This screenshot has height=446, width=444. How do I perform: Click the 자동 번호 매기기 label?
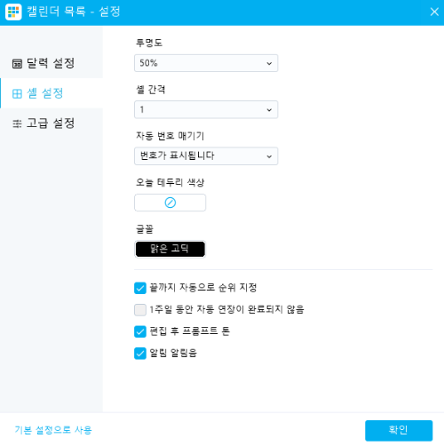coord(170,136)
